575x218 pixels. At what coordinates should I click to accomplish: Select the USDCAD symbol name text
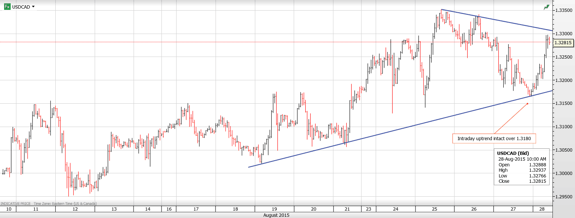coord(21,7)
